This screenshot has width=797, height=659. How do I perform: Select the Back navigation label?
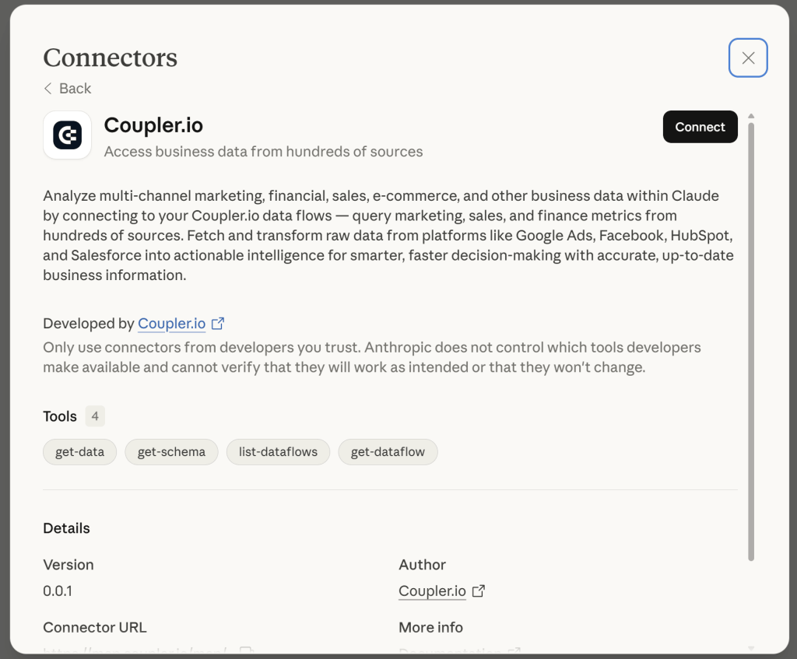[x=72, y=88]
